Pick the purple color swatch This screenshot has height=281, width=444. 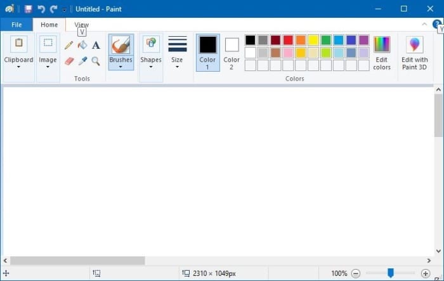point(363,40)
